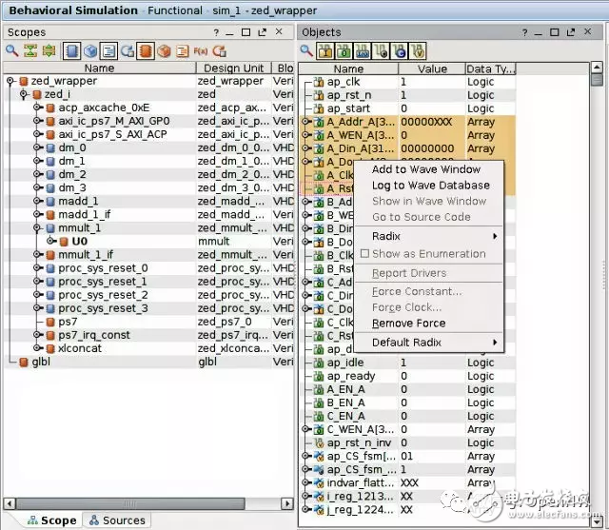The height and width of the screenshot is (530, 609).
Task: Toggle the constants filter in Objects toolbar
Action: pyautogui.click(x=401, y=50)
